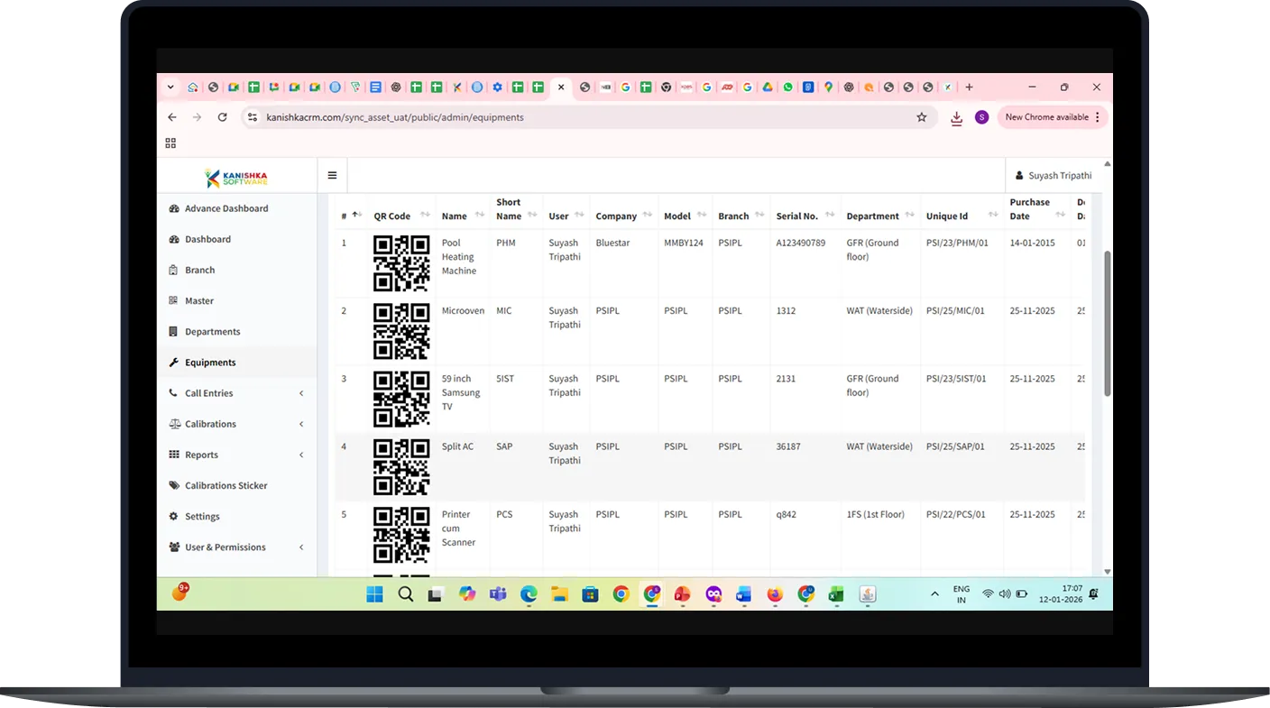Click the Split AC row QR code
The image size is (1270, 708).
click(401, 467)
